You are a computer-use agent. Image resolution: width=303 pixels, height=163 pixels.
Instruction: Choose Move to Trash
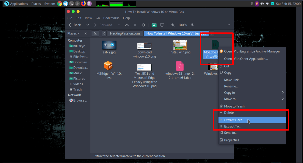click(252, 106)
